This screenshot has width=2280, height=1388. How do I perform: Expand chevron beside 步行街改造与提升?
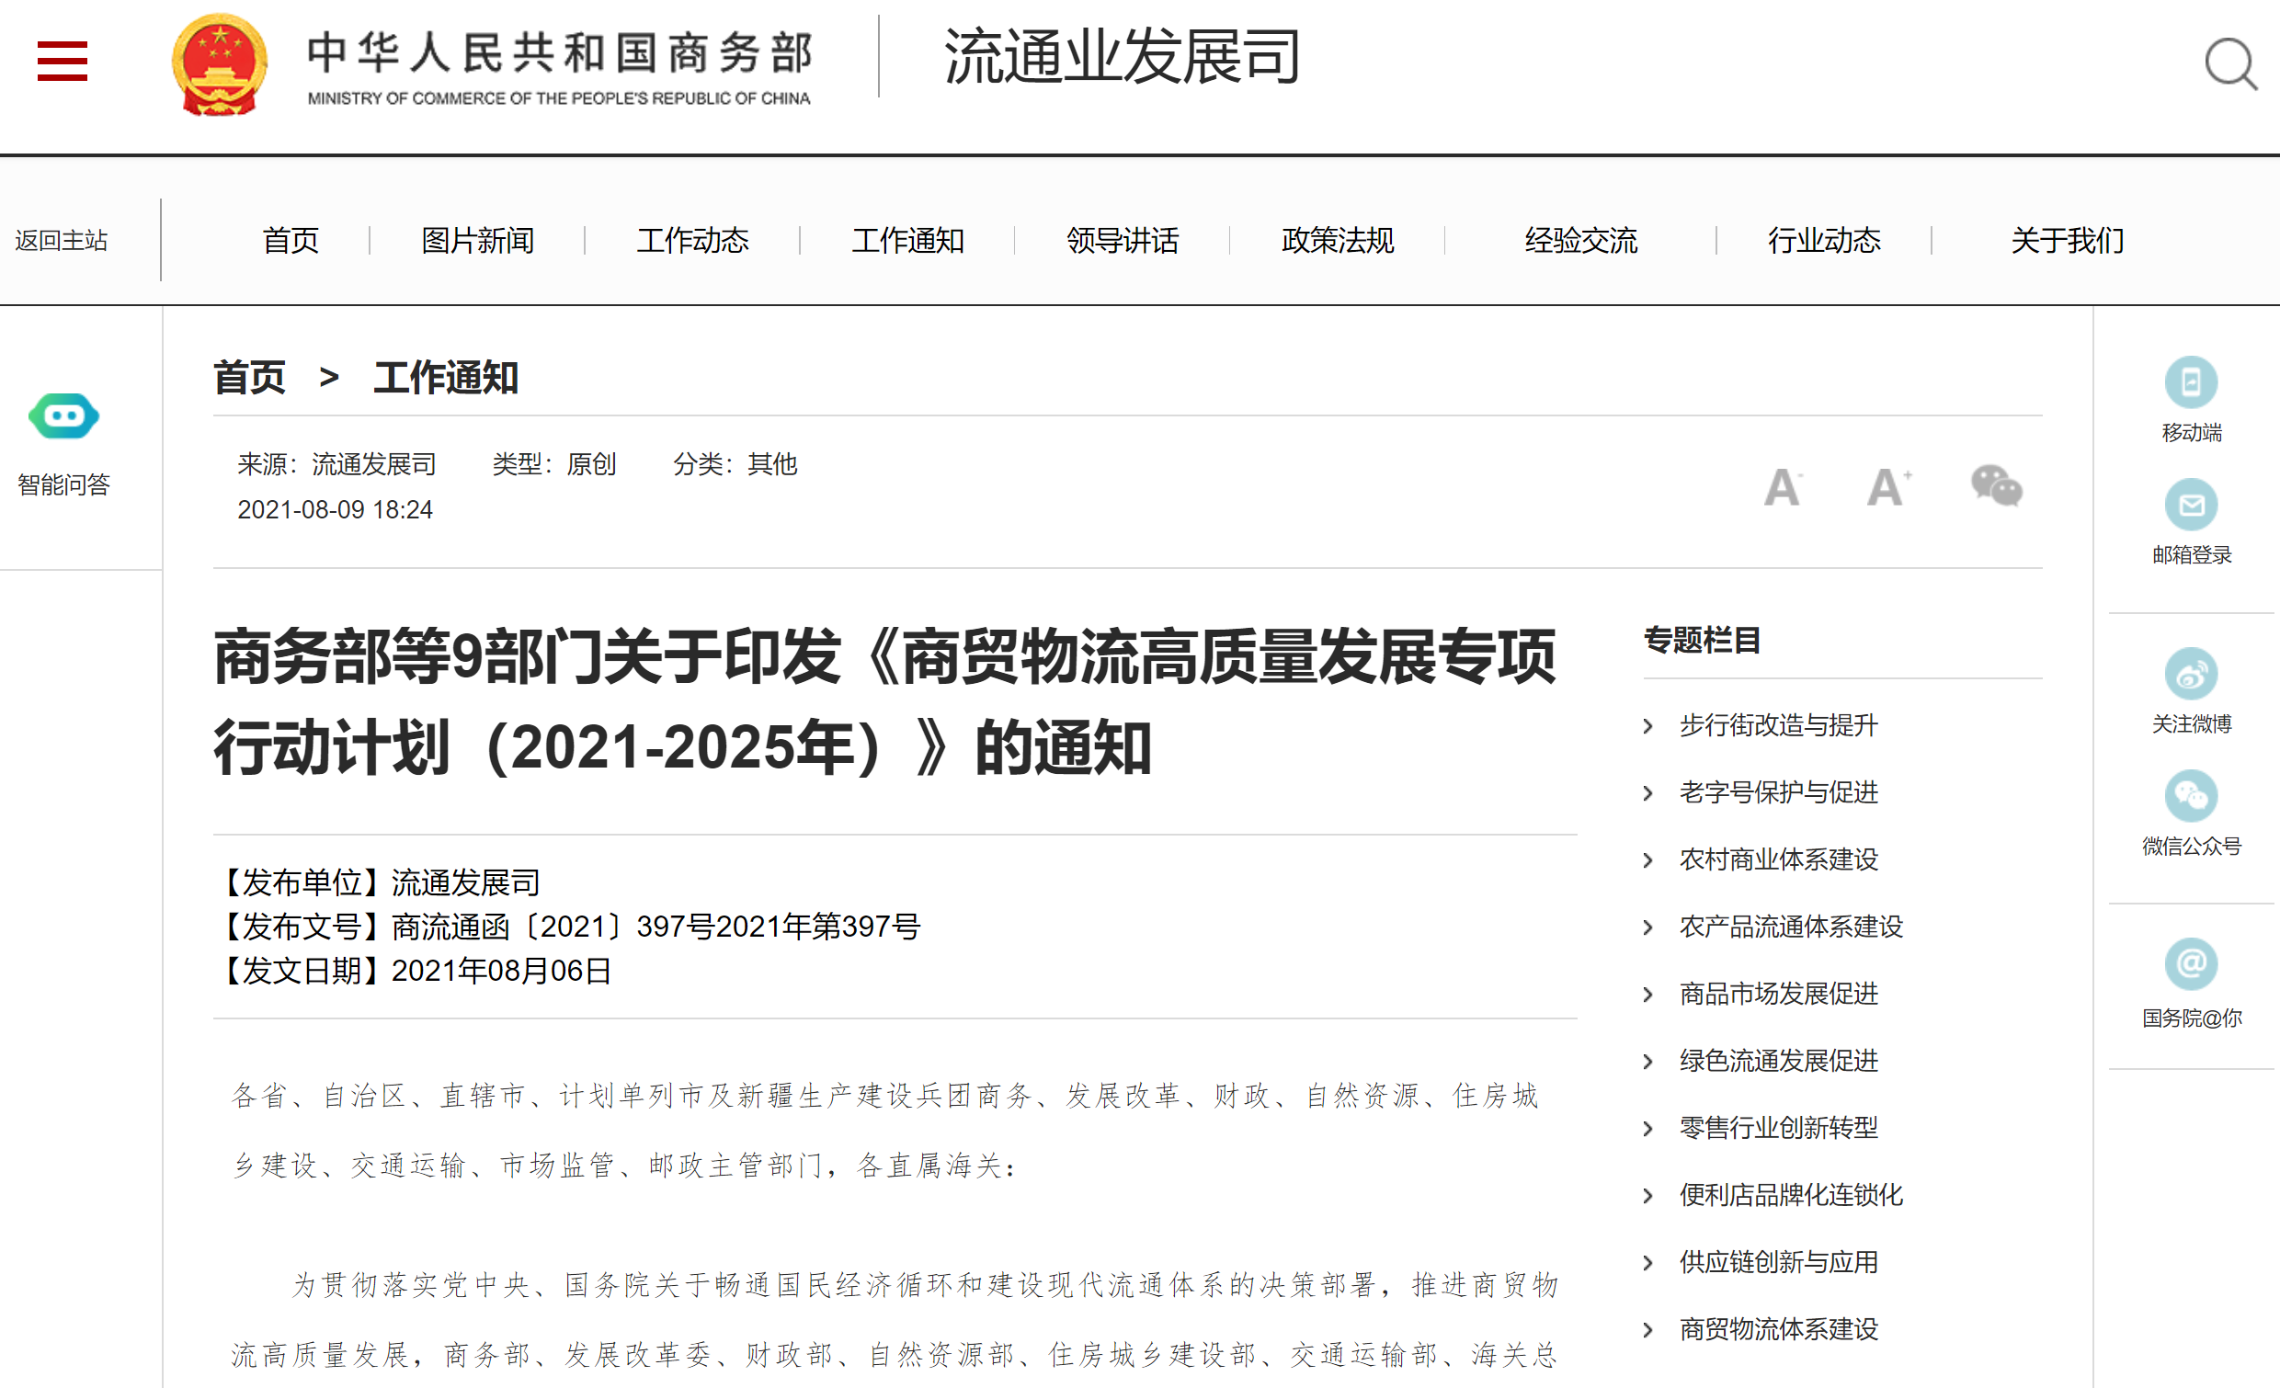[x=1648, y=726]
